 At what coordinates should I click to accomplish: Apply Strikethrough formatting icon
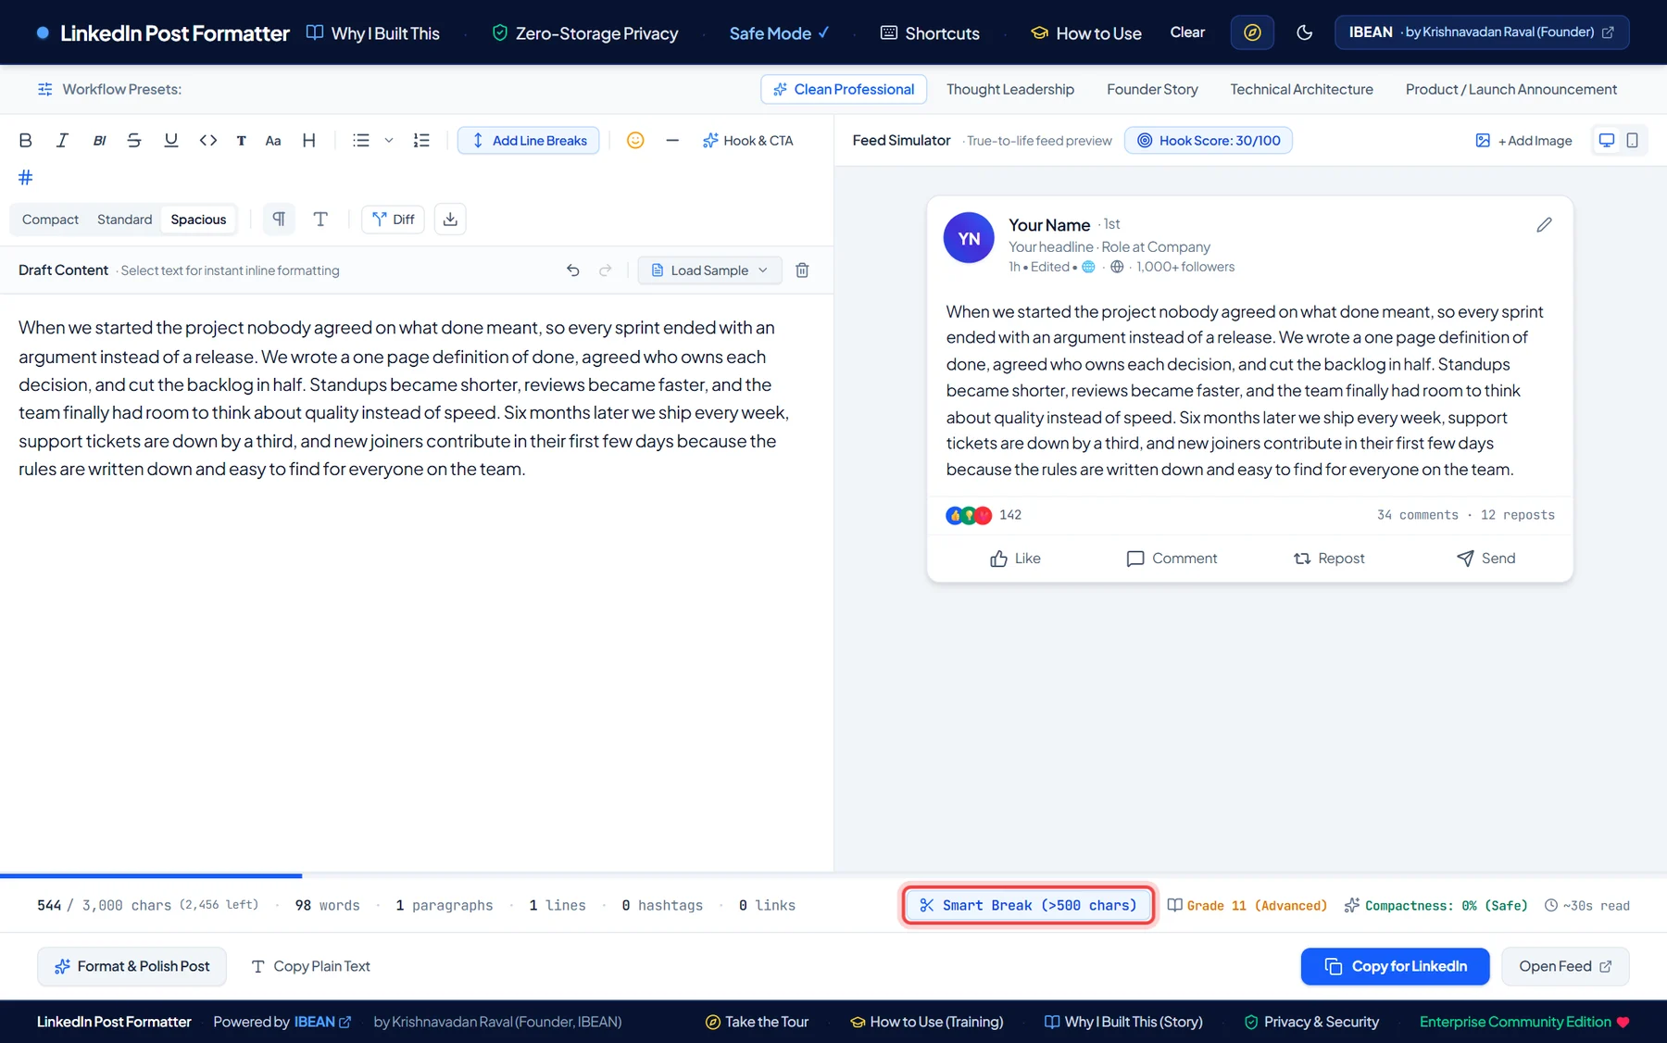click(x=134, y=140)
